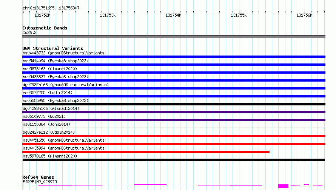Select the blue bar under nsv4043732
This screenshot has width=336, height=190.
[174, 57]
